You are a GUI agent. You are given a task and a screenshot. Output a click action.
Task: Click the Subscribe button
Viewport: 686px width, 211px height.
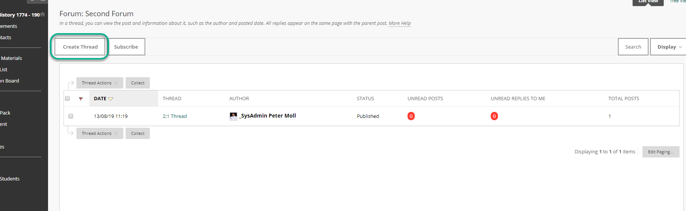click(126, 47)
